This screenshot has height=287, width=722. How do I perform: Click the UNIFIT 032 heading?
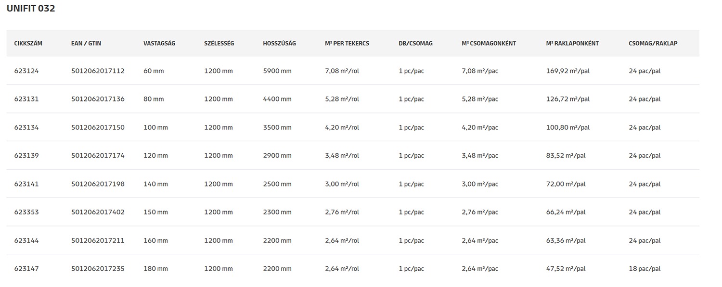click(31, 9)
